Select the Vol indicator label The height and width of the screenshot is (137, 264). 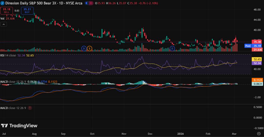coord(3,19)
